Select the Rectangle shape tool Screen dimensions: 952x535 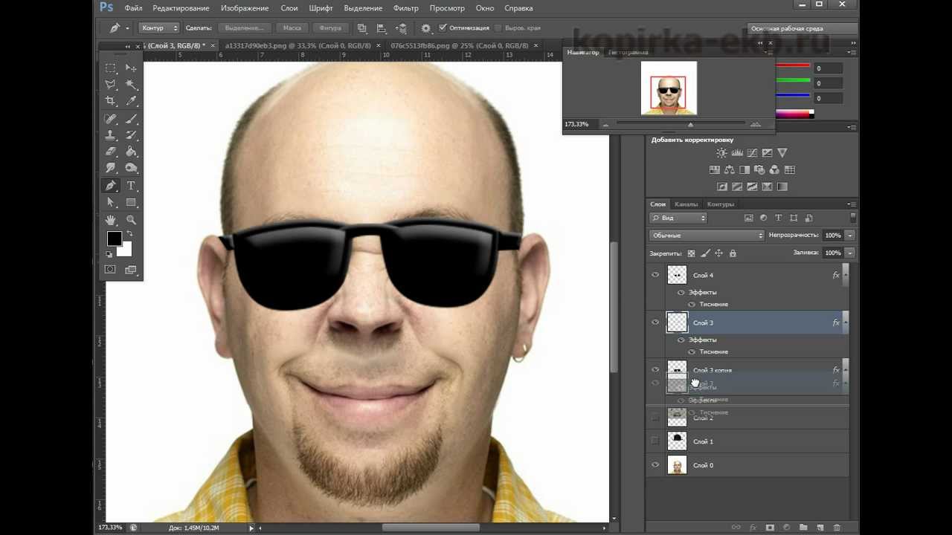tap(132, 202)
